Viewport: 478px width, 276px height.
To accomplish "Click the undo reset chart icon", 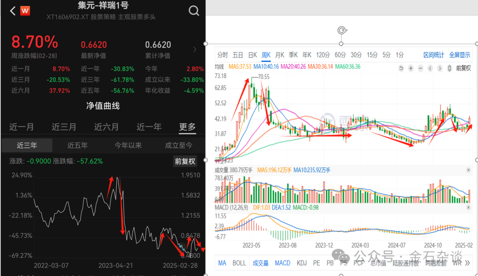I will 401,68.
